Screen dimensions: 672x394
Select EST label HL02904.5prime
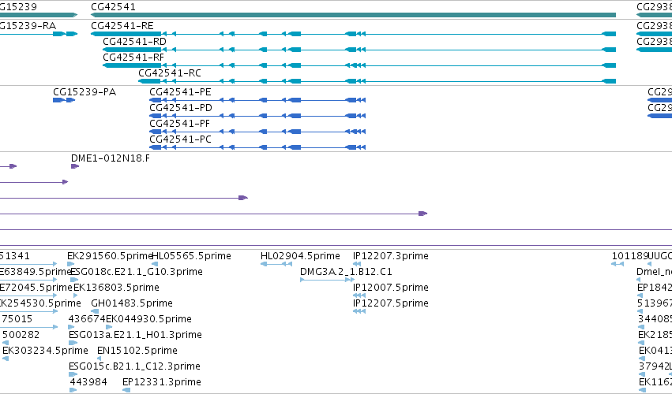coord(300,256)
